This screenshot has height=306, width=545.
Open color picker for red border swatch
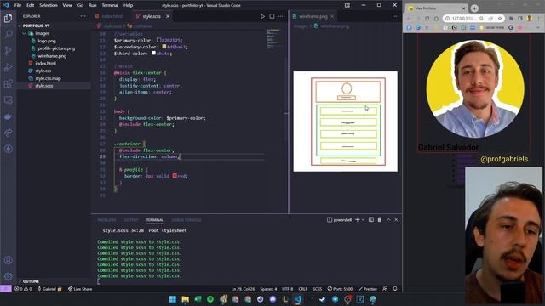(175, 176)
